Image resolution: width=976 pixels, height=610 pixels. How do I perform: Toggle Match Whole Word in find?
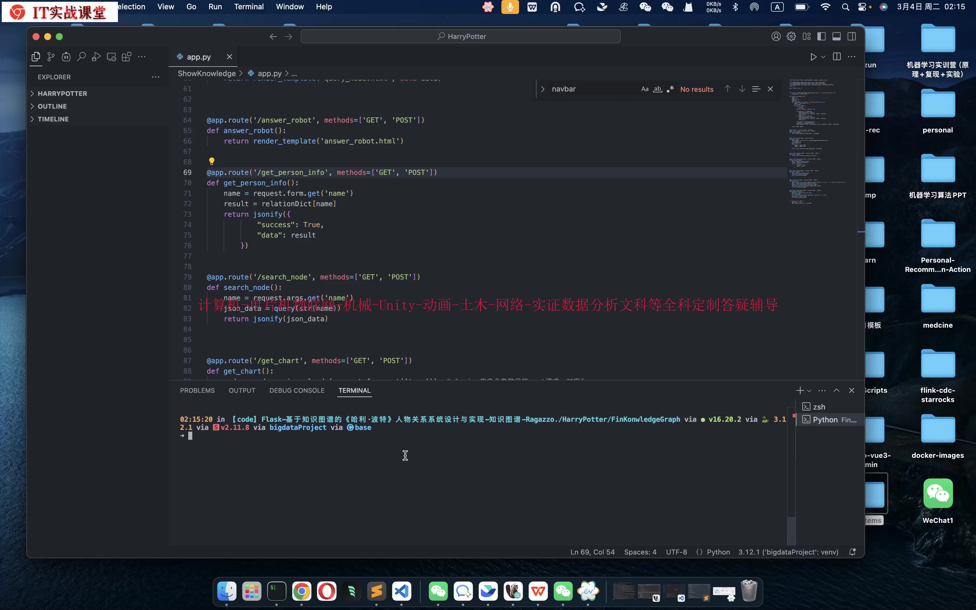[x=657, y=89]
